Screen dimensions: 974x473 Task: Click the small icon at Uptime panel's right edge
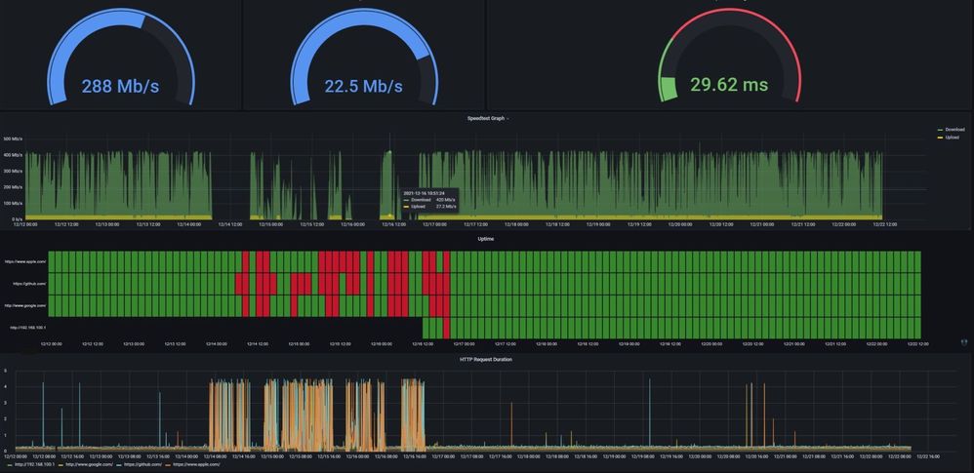(x=964, y=342)
